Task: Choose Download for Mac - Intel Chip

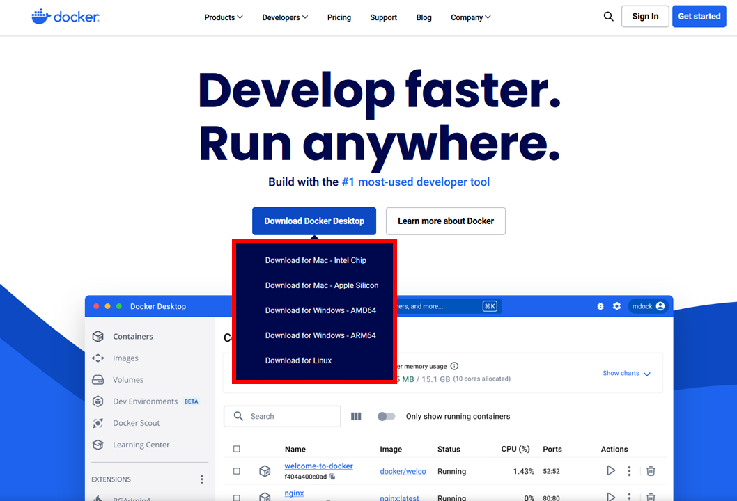Action: tap(316, 260)
